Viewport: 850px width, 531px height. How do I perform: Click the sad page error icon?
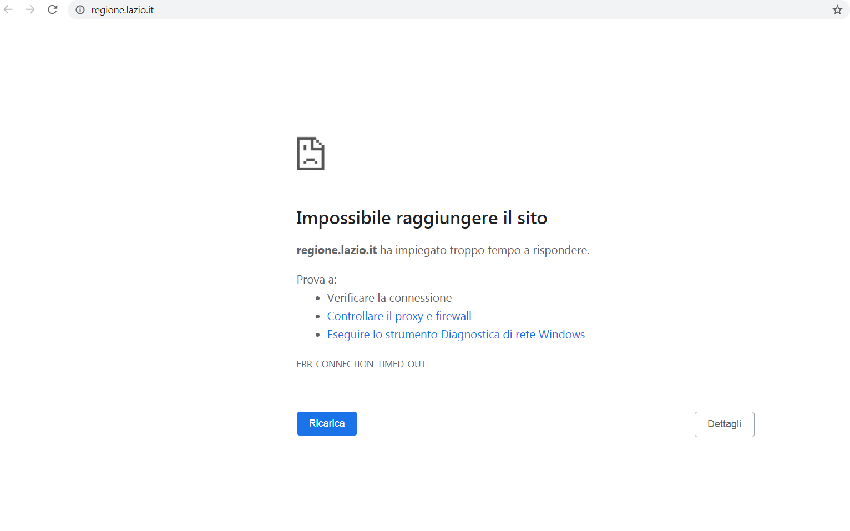310,154
